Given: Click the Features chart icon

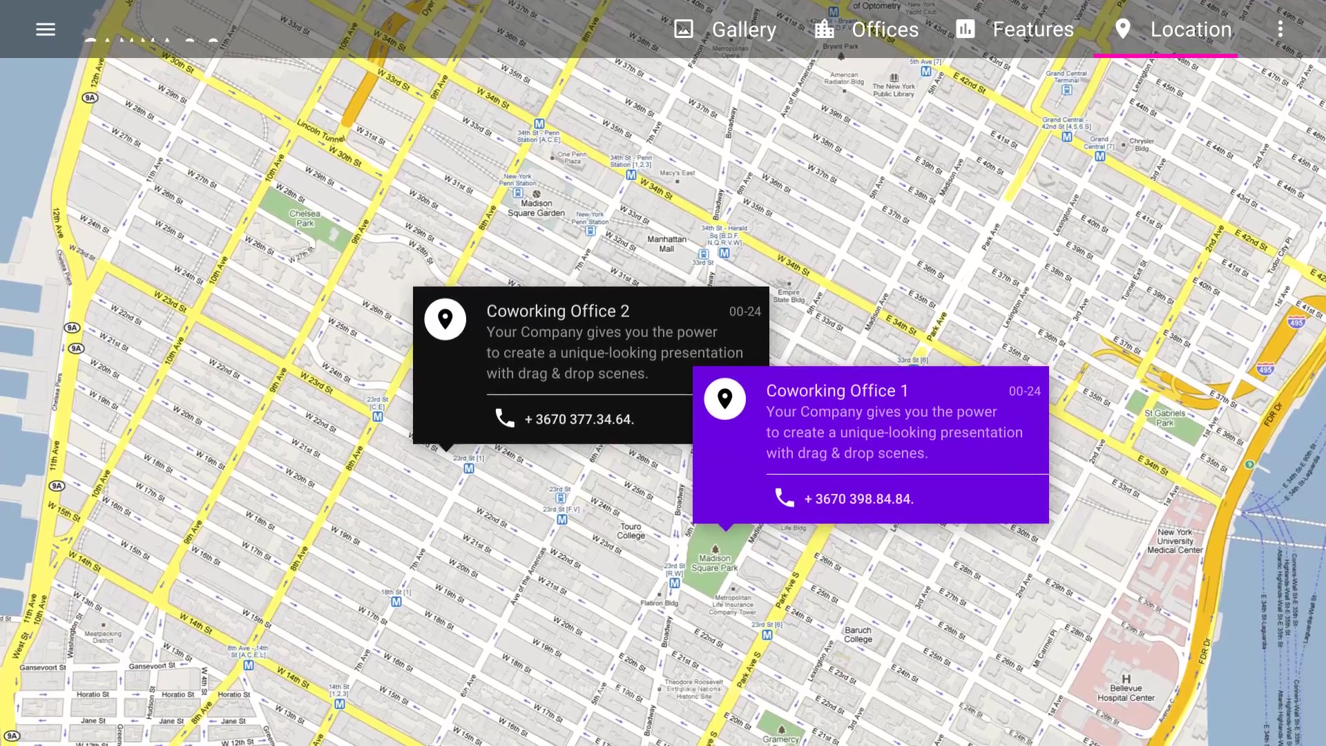Looking at the screenshot, I should click(x=965, y=29).
